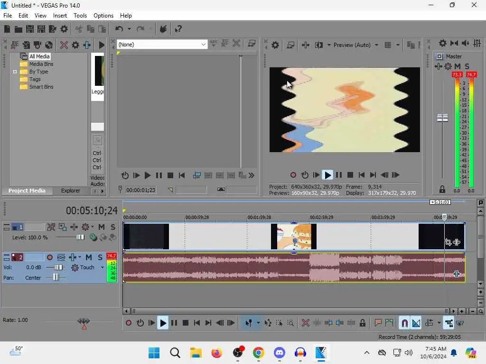
Task: Click the Get Media from Web globe icon
Action: pyautogui.click(x=49, y=45)
